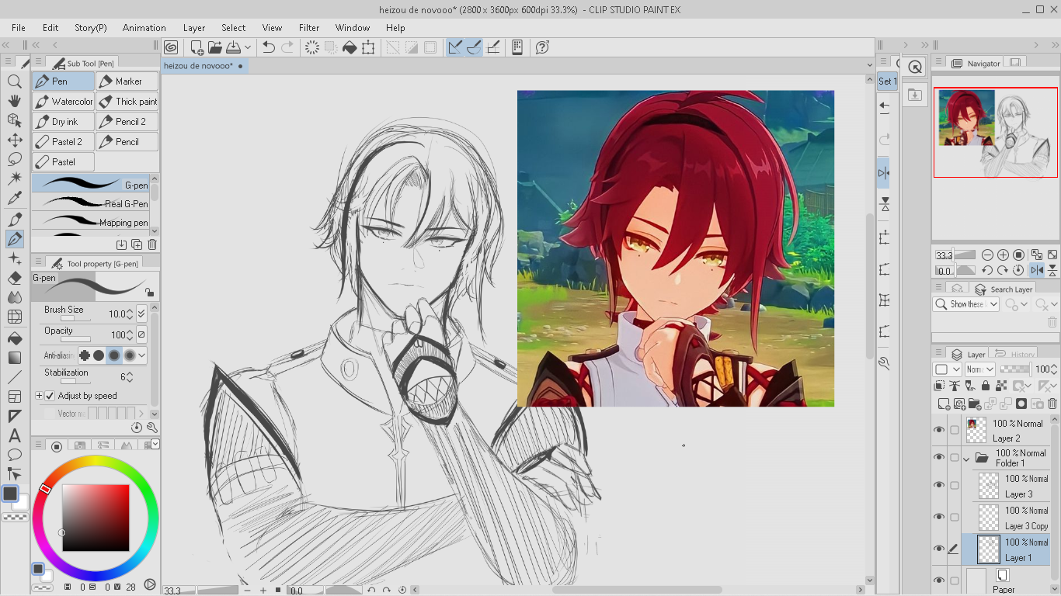
Task: Select the Move layer tool
Action: [x=14, y=140]
